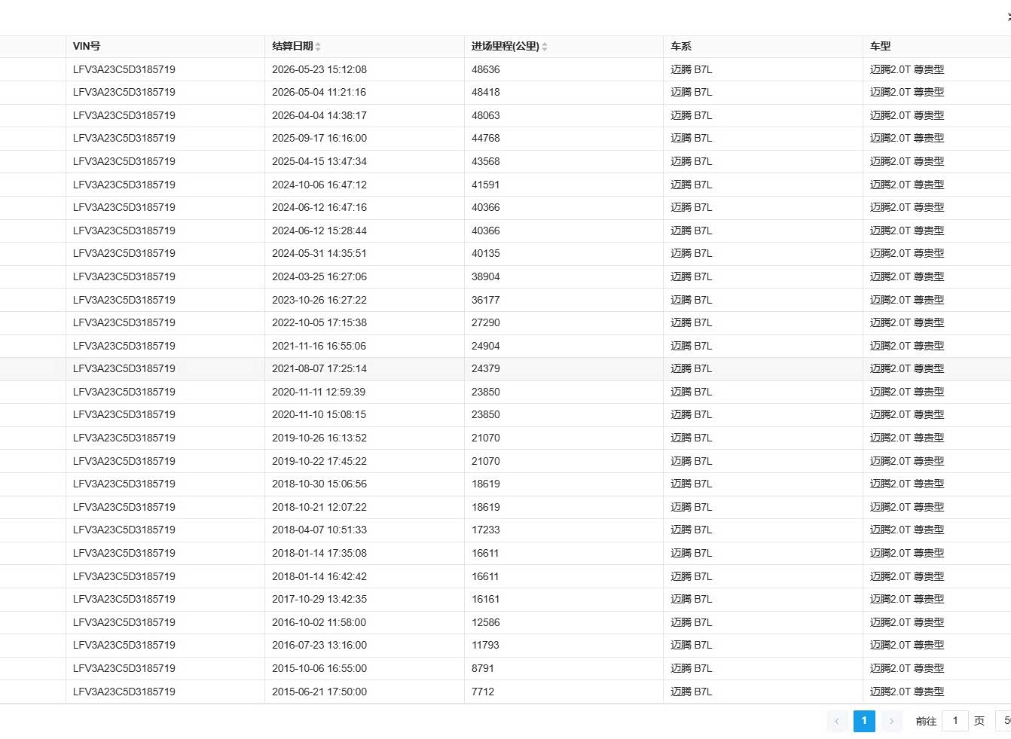Click the mileage value 43568
Viewport: 1011px width, 739px height.
[486, 161]
